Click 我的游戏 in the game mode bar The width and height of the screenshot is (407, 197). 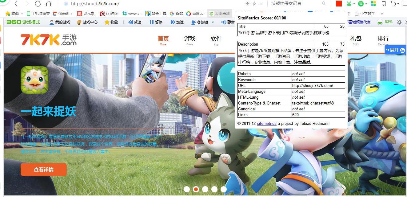(60, 22)
